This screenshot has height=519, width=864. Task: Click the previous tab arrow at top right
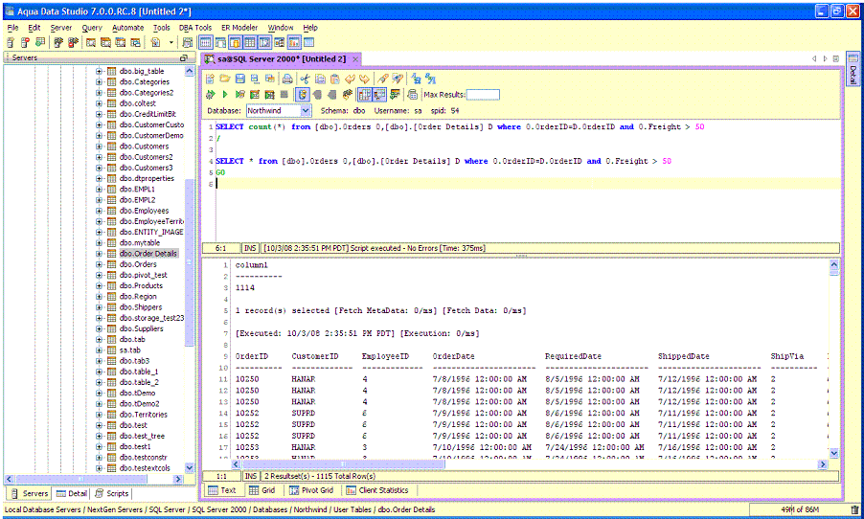814,58
